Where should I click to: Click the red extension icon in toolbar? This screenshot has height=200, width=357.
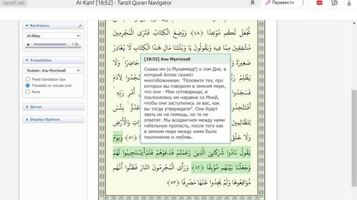click(320, 3)
